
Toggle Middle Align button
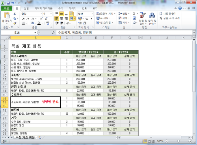[x=61, y=14]
